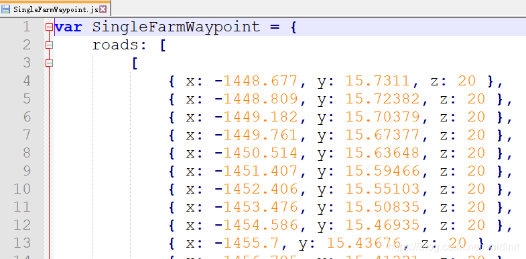Viewport: 526px width, 259px height.
Task: Click the opening bracket on line 3
Action: [x=135, y=63]
